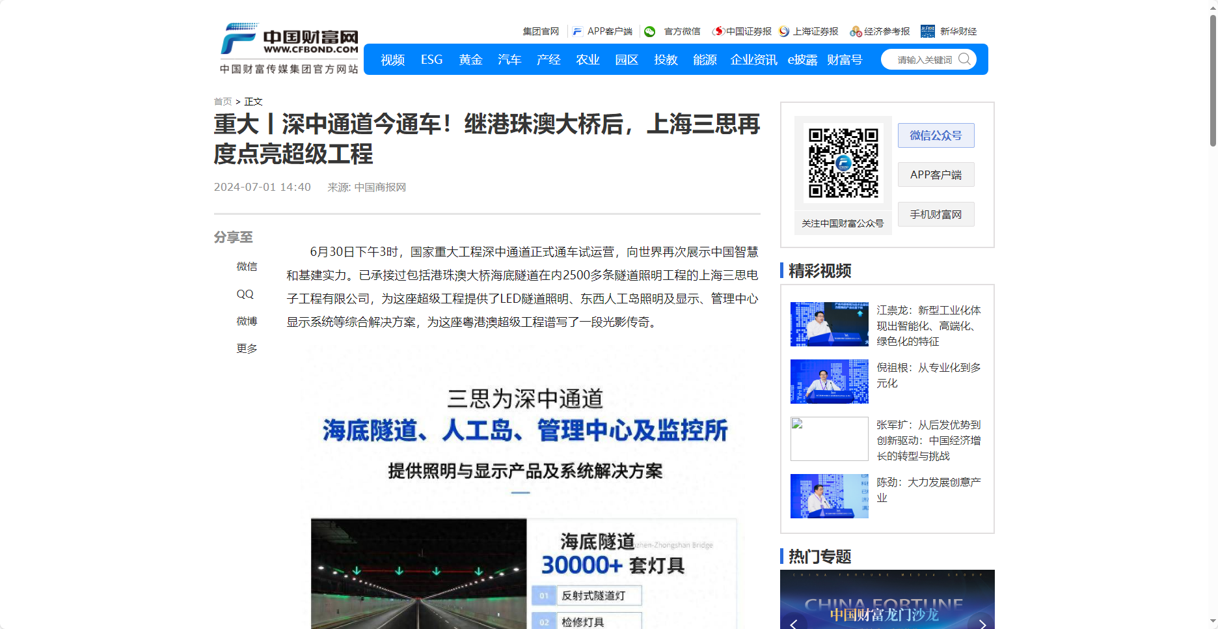Click the left arrow on 热门专题 carousel
The height and width of the screenshot is (629, 1218).
pyautogui.click(x=792, y=623)
